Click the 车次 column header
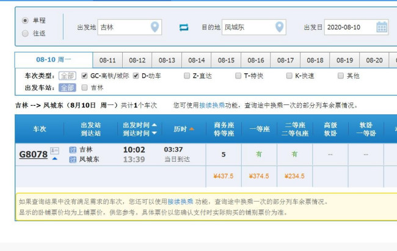This screenshot has height=251, width=397. [x=40, y=129]
